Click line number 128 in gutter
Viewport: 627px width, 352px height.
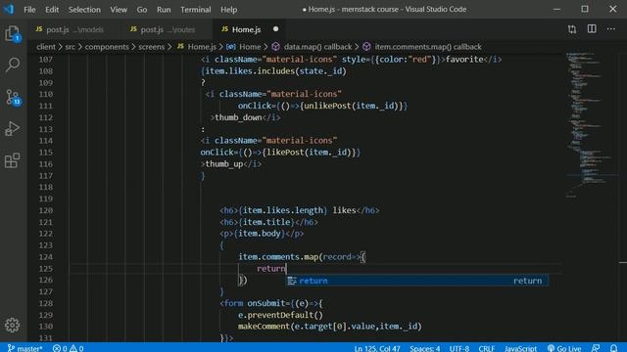pos(46,303)
